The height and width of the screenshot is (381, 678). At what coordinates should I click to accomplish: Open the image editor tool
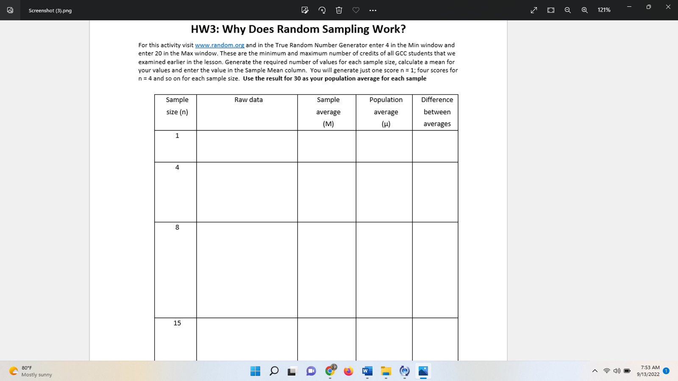click(x=305, y=10)
